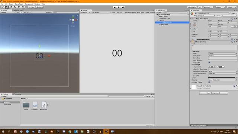Step forward one frame
Viewport: 238px width, 134px height.
123,7
